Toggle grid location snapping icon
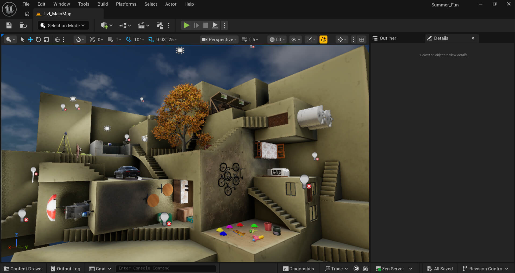515x273 pixels. coord(110,39)
